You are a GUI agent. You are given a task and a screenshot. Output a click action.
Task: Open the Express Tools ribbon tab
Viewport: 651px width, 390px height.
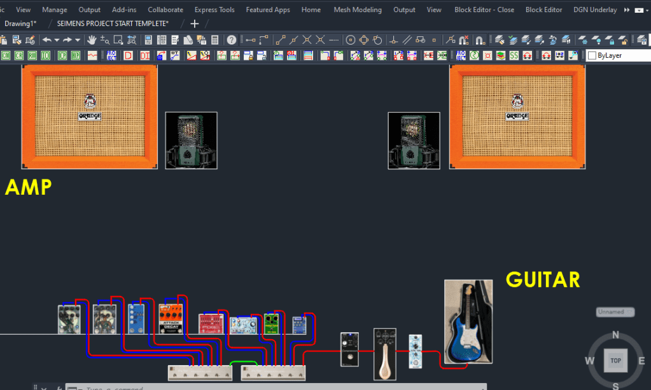tap(214, 10)
